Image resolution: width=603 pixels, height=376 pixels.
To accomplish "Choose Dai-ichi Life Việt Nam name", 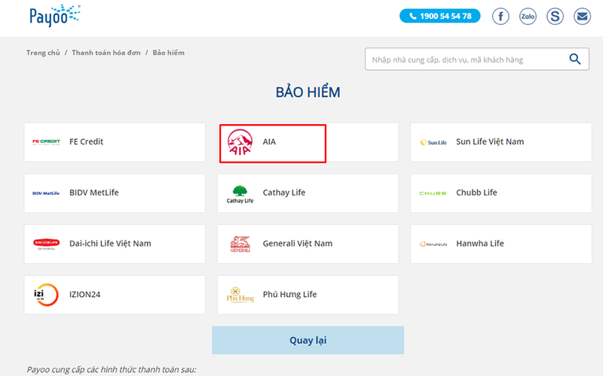I will [x=110, y=244].
